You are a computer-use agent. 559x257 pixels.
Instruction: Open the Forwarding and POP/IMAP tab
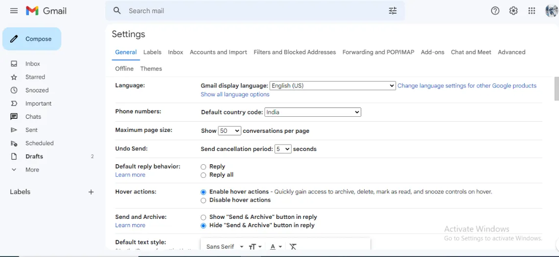tap(378, 52)
